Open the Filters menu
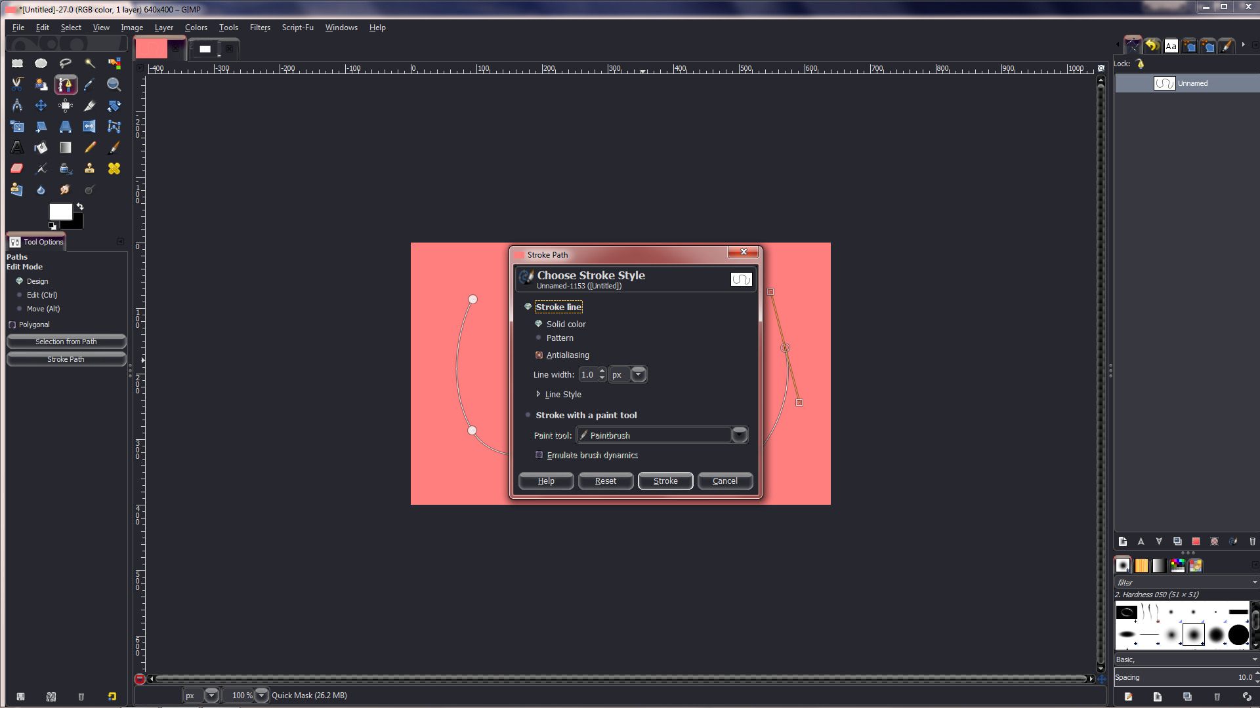1260x708 pixels. [x=260, y=28]
